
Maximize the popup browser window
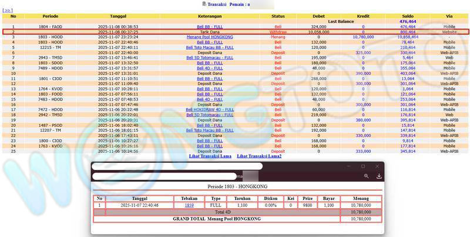362,166
